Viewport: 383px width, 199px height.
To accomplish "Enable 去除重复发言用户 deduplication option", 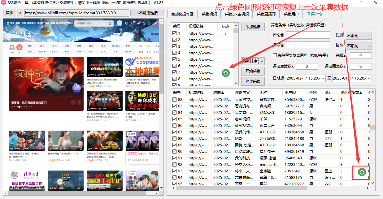I will click(x=274, y=55).
